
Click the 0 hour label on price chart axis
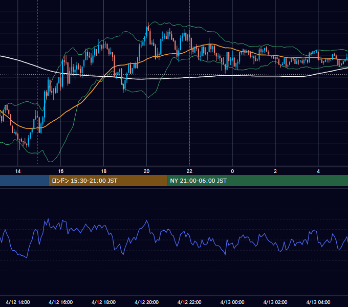(232, 171)
